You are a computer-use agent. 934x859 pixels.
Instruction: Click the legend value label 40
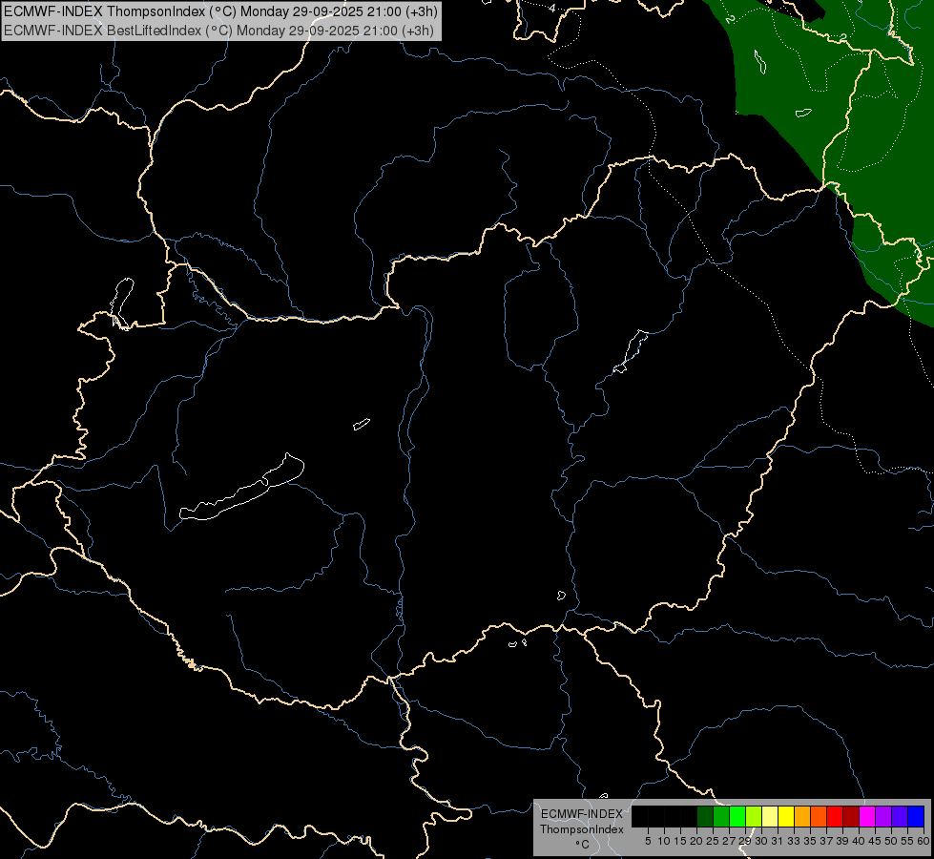pos(859,841)
